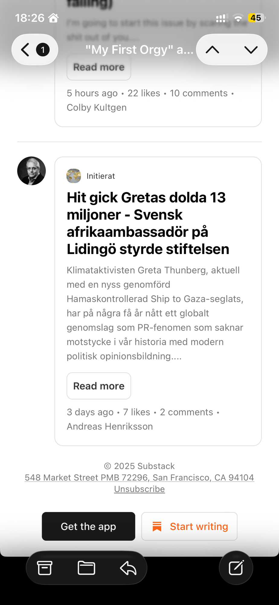Open the 548 Market Street address link
The image size is (279, 605).
coord(139,478)
